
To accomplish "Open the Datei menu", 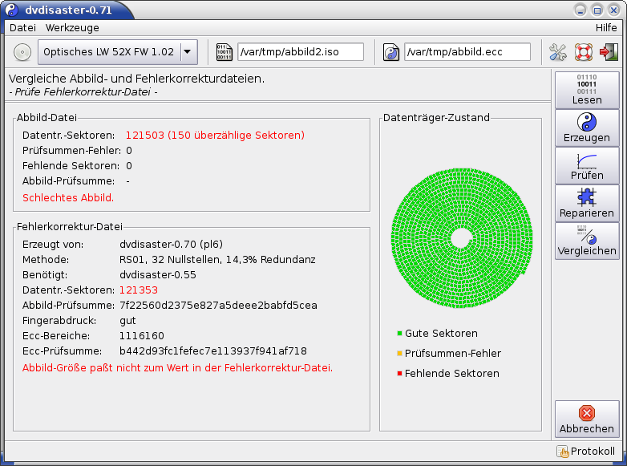I will click(22, 27).
